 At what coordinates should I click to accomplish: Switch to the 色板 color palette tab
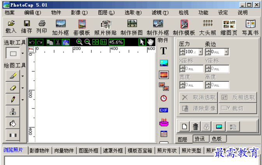(x=218, y=139)
